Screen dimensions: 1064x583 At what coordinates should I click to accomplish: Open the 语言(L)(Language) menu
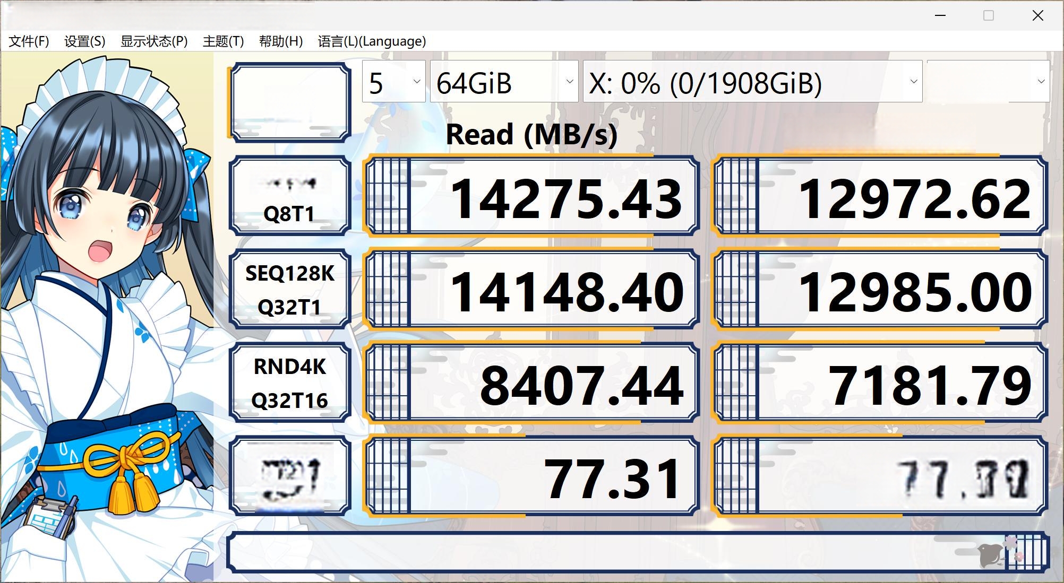click(x=372, y=41)
